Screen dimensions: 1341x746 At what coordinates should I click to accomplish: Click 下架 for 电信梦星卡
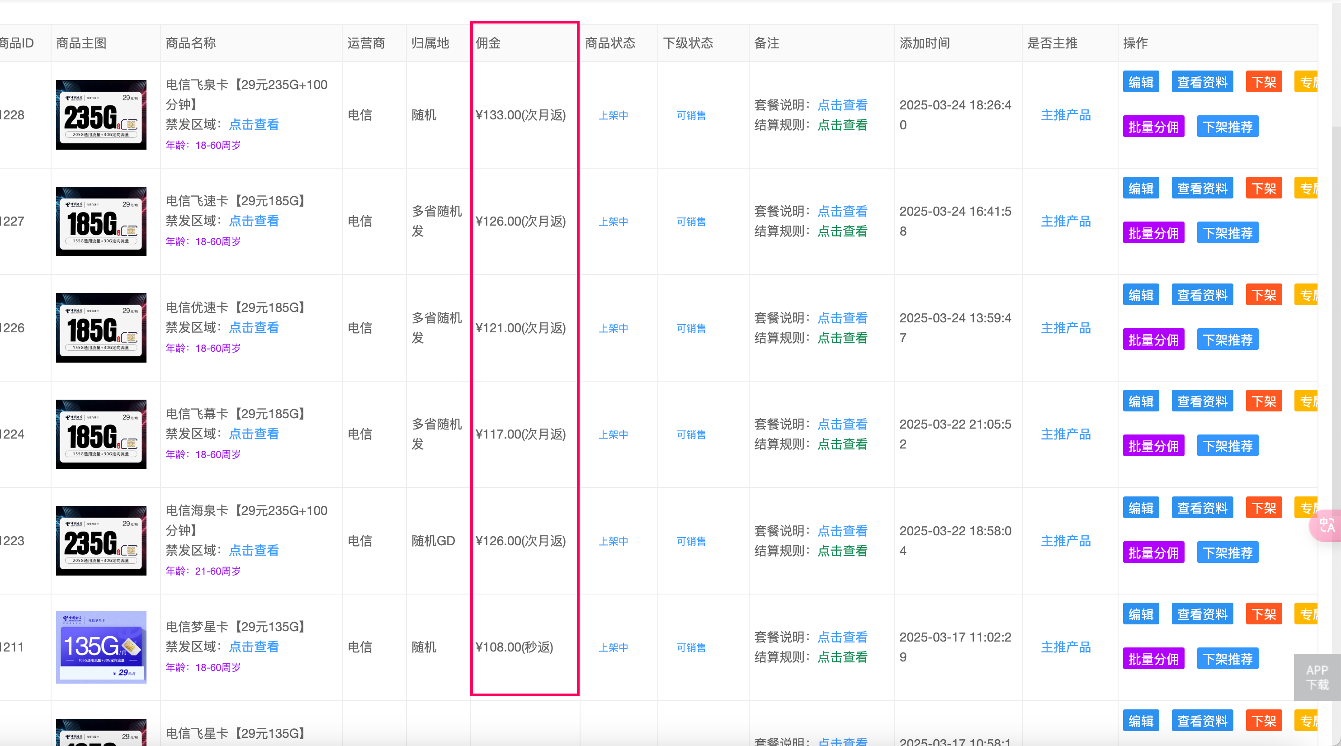[x=1263, y=614]
